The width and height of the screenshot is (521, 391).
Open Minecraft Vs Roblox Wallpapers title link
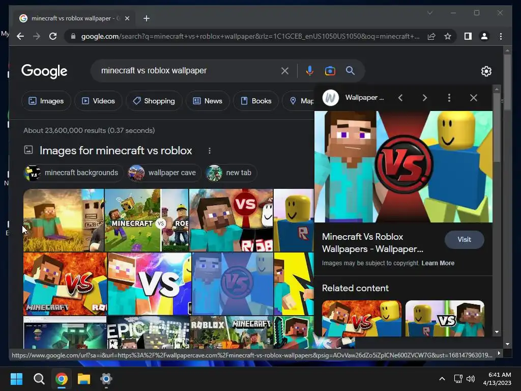click(372, 243)
